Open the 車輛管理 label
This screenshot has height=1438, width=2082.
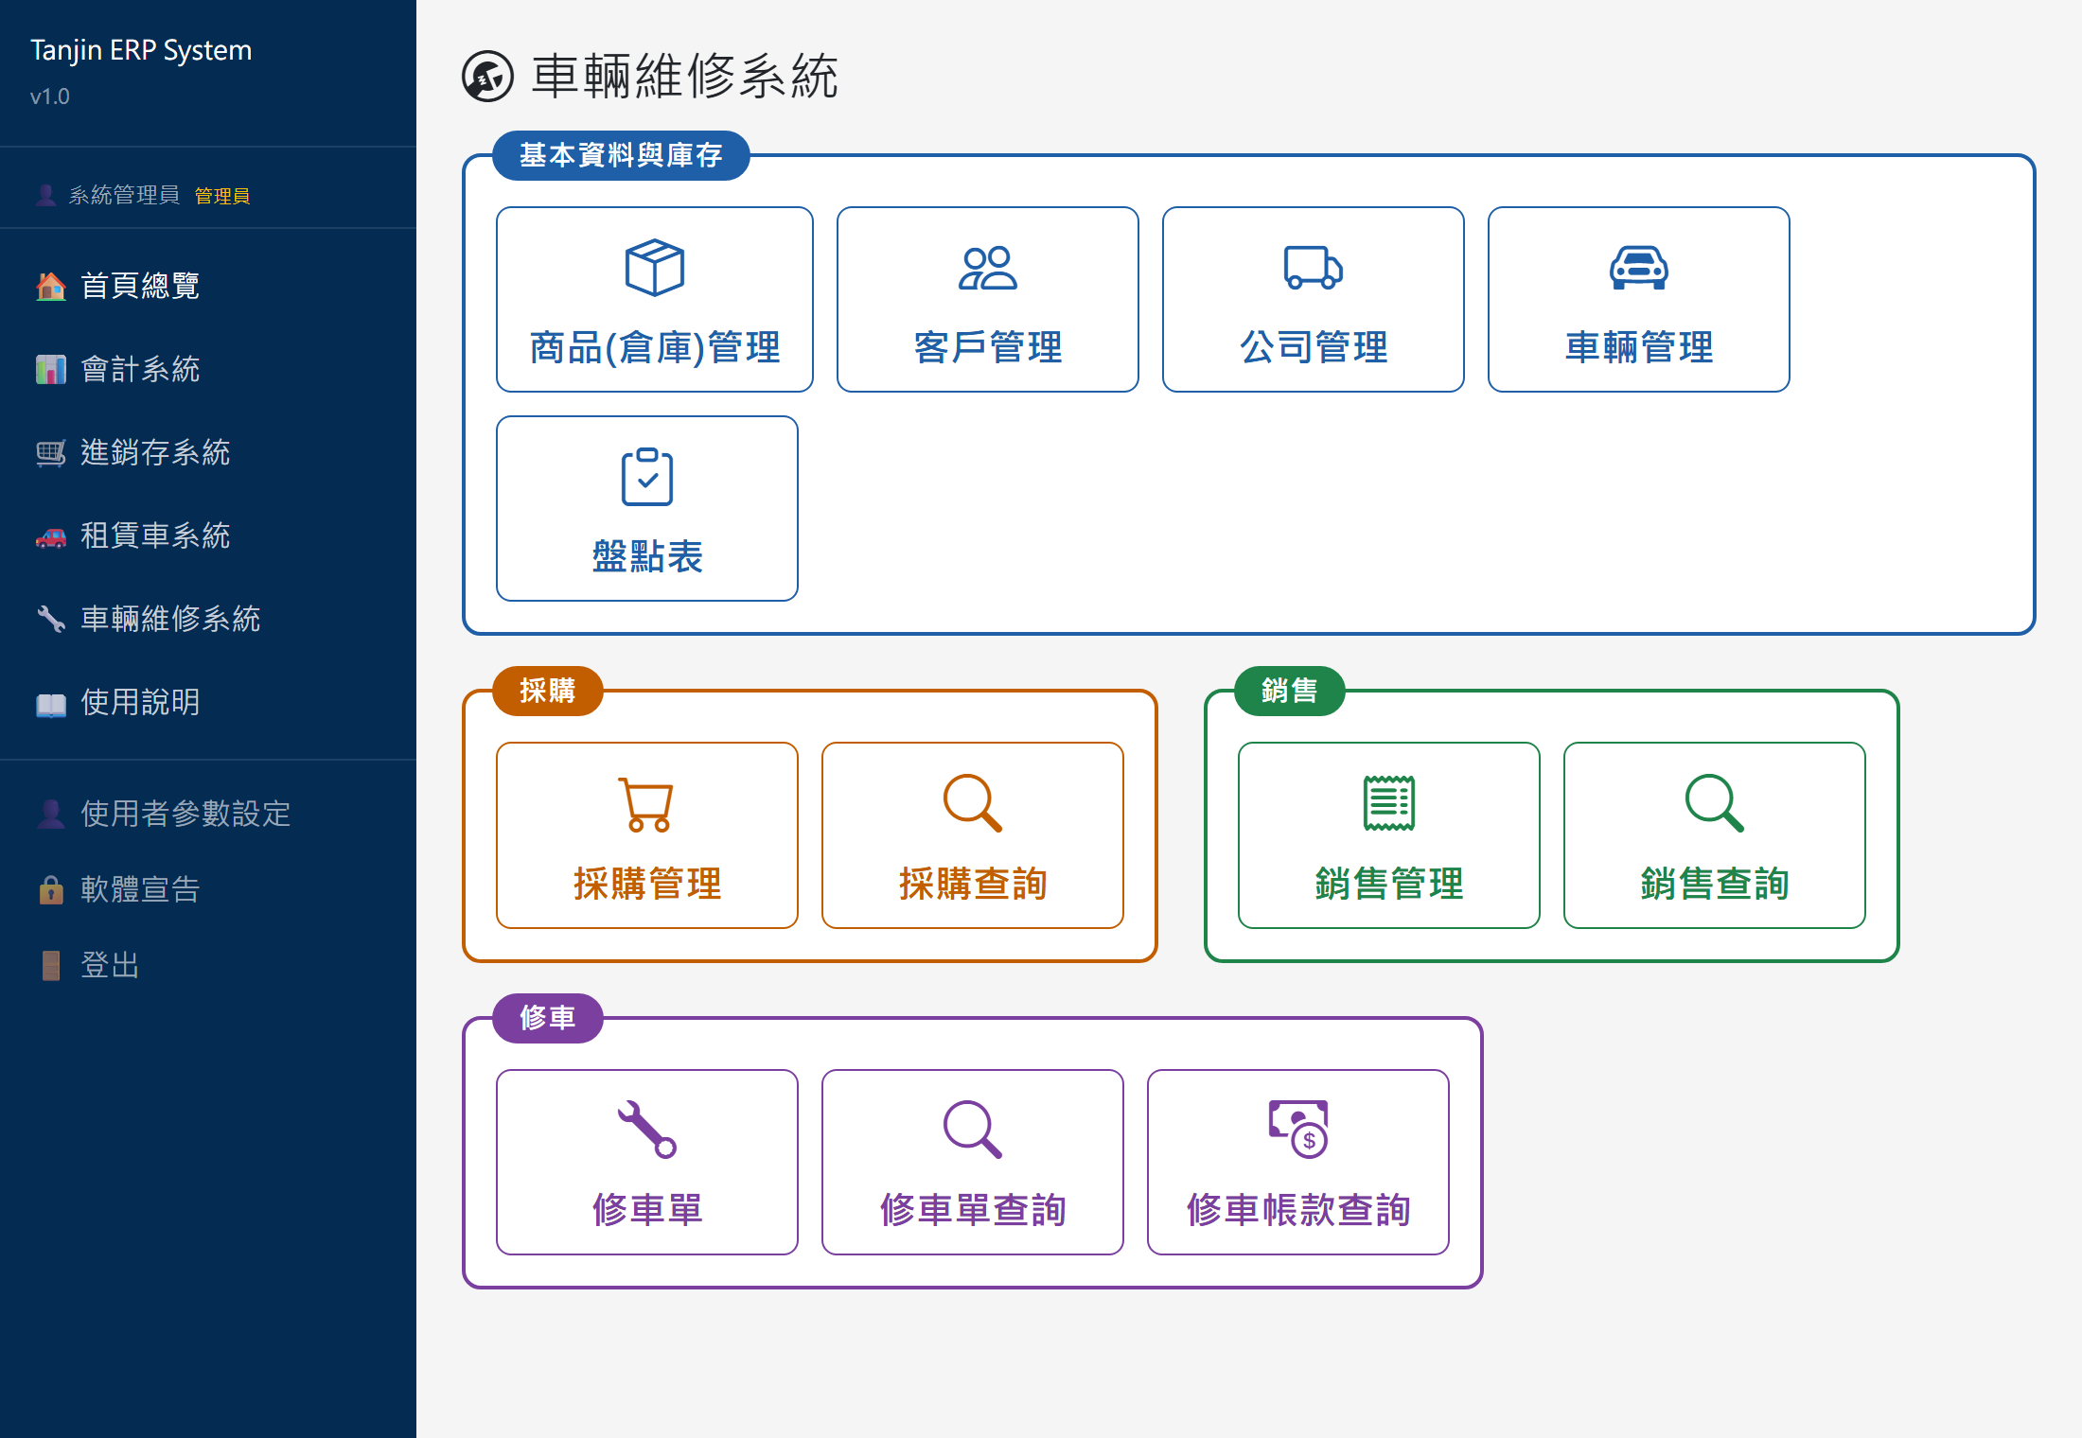(x=1639, y=348)
